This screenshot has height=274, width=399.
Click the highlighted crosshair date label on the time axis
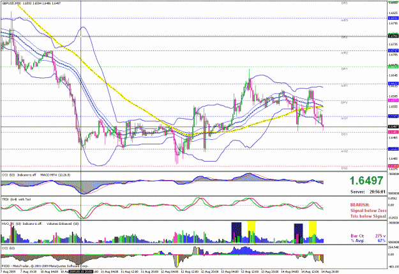[81, 272]
